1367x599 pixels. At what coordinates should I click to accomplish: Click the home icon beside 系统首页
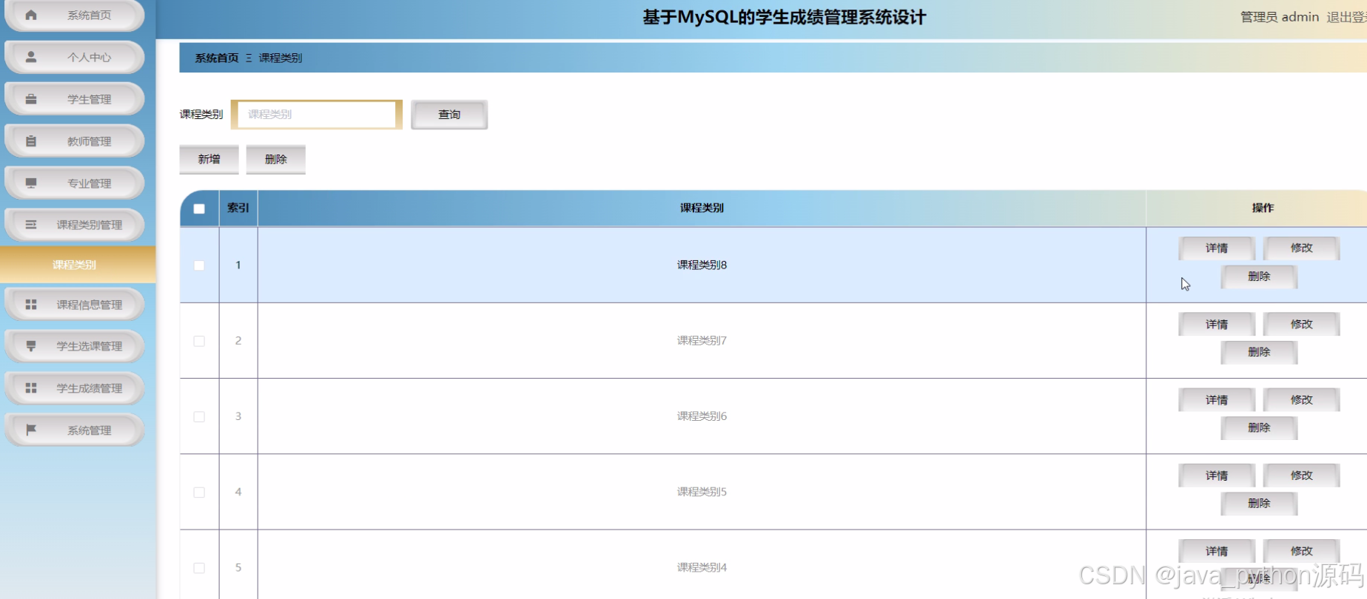coord(31,15)
